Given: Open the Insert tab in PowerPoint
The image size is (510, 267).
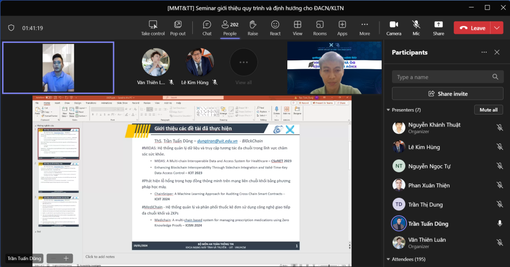Looking at the screenshot, I should pyautogui.click(x=57, y=103).
